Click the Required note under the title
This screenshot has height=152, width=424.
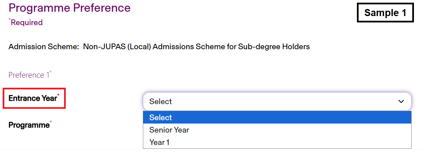tap(26, 22)
